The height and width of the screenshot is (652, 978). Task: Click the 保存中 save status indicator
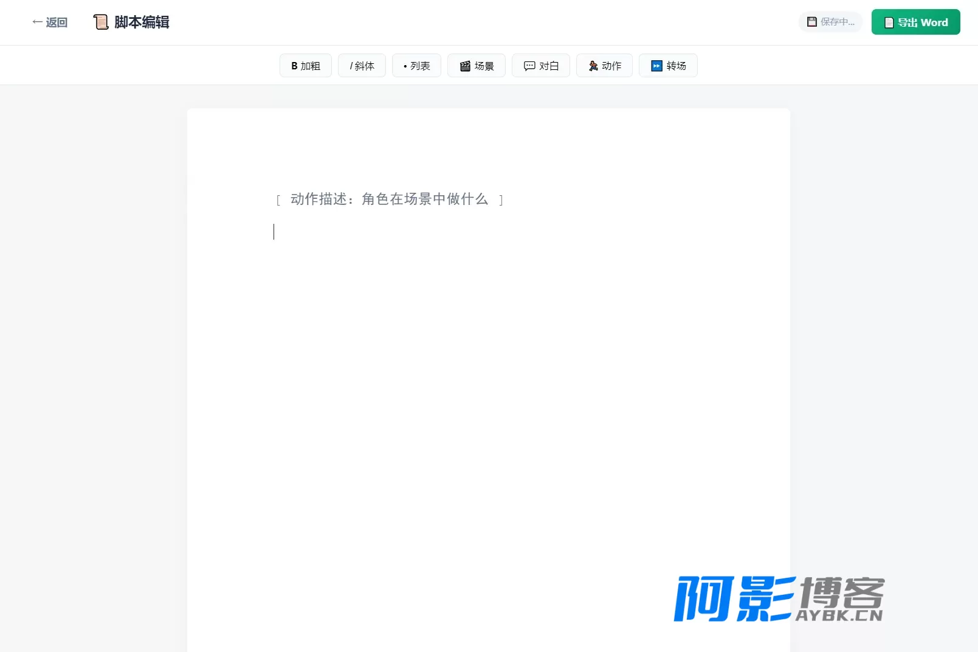pyautogui.click(x=830, y=22)
